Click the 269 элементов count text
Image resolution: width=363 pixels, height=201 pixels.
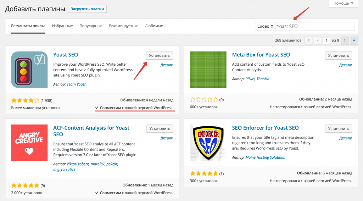(288, 40)
